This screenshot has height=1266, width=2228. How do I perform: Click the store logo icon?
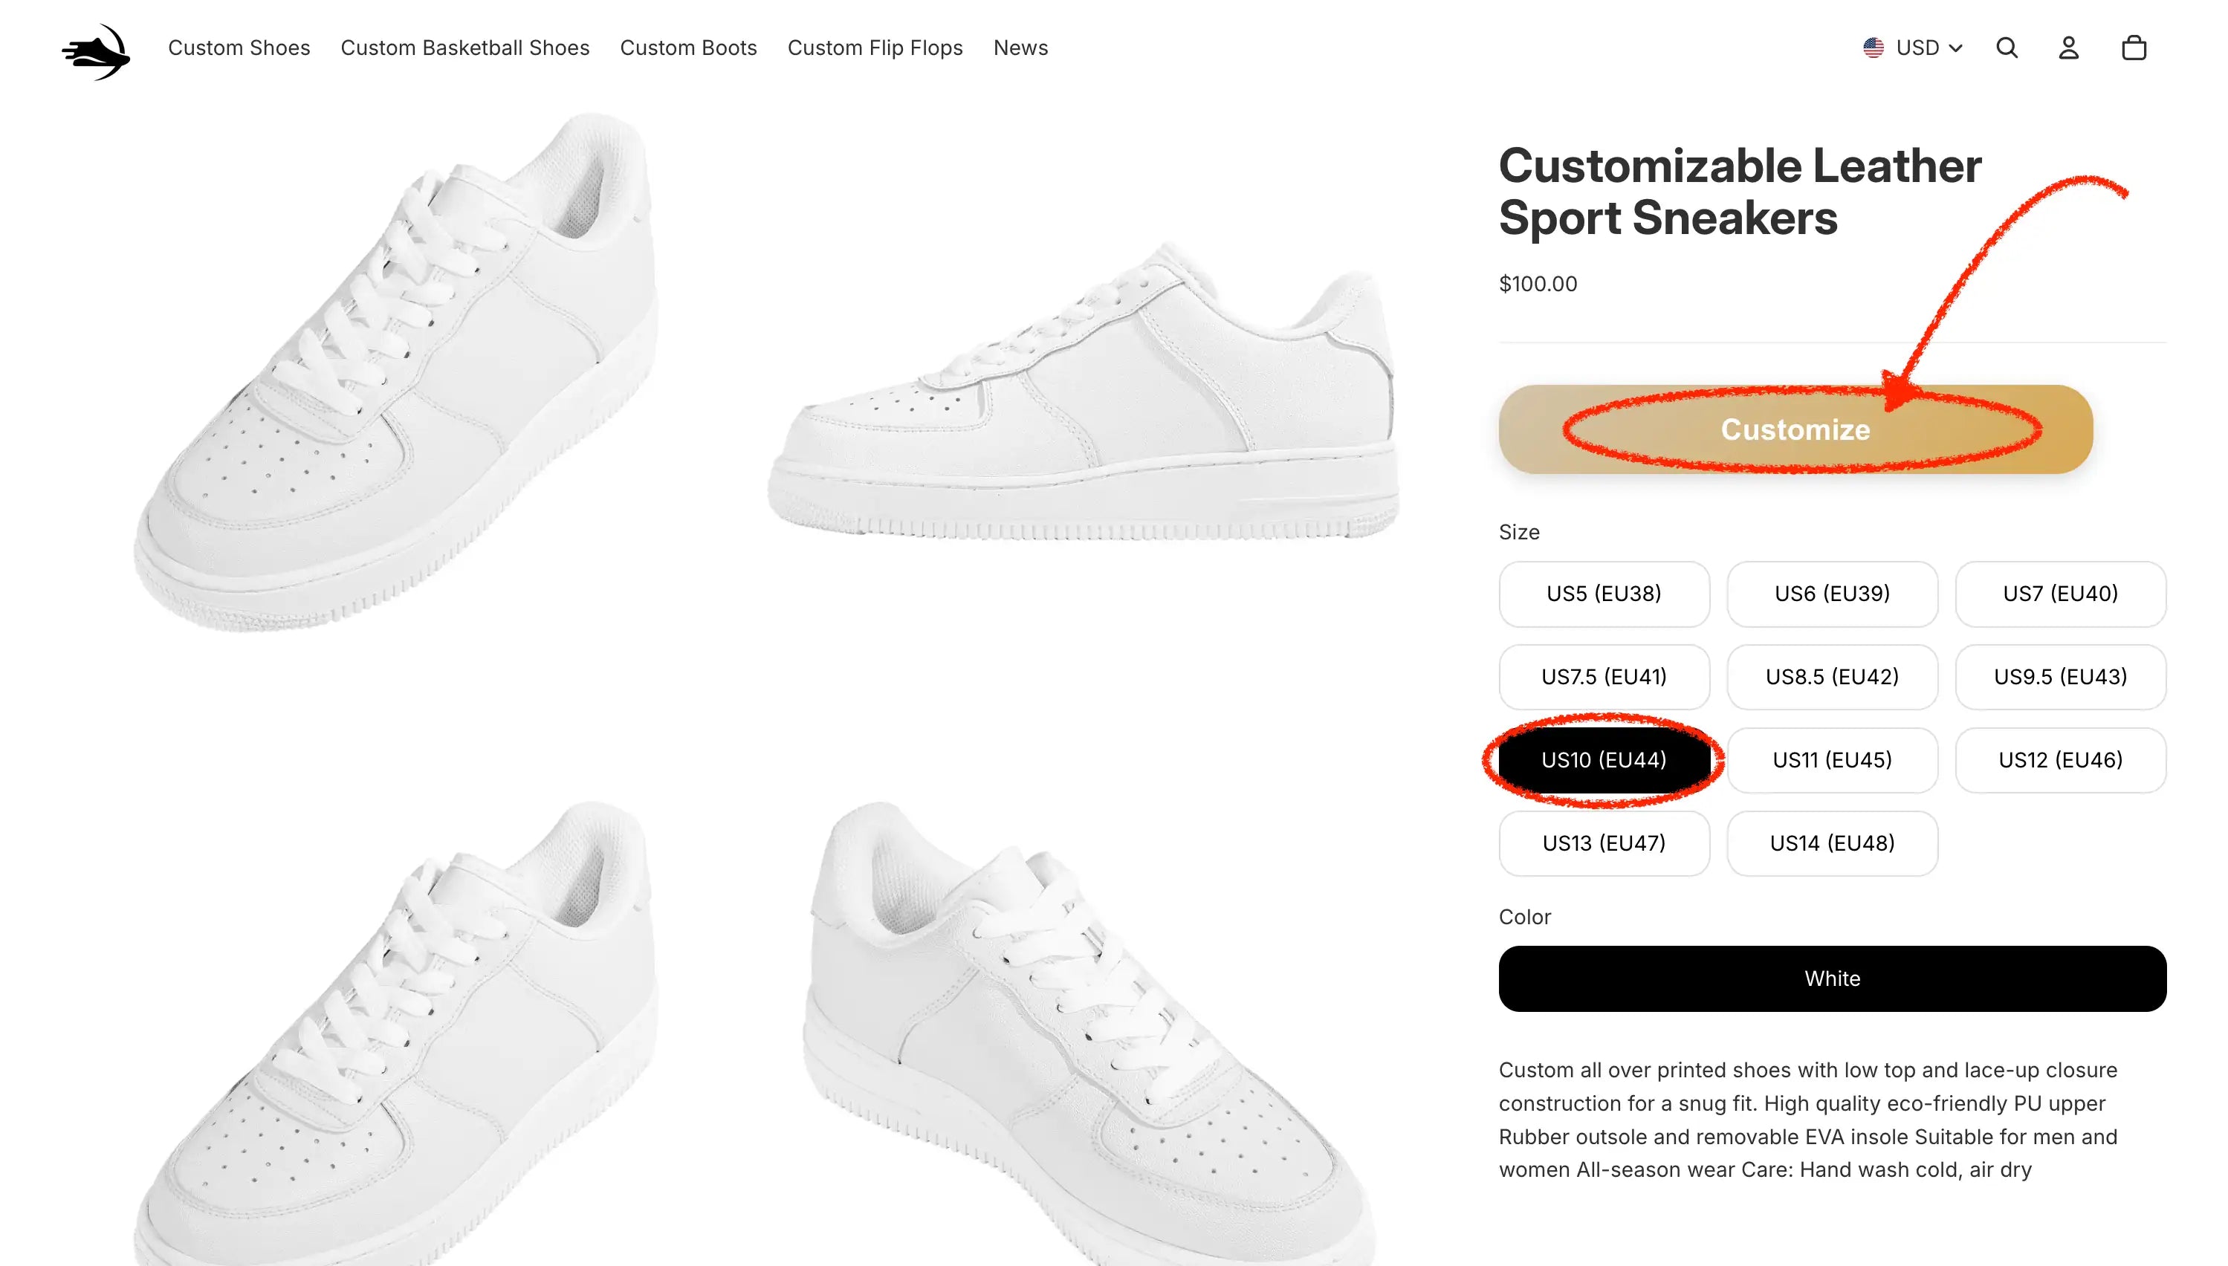97,51
